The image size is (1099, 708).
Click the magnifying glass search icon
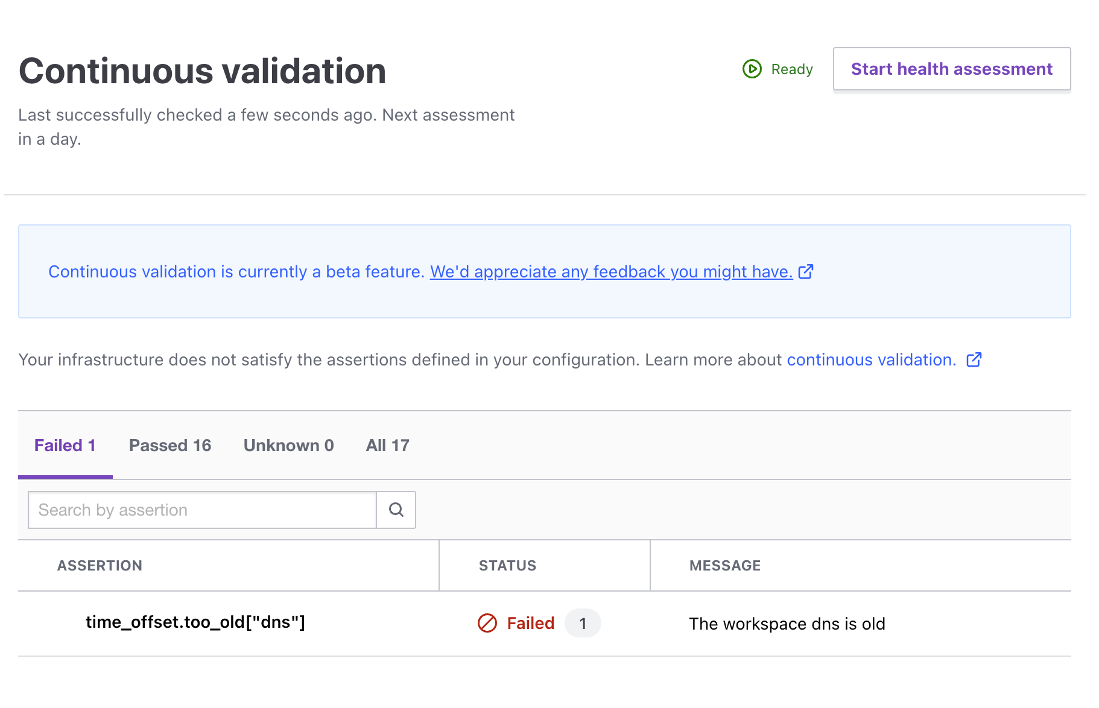(x=396, y=510)
